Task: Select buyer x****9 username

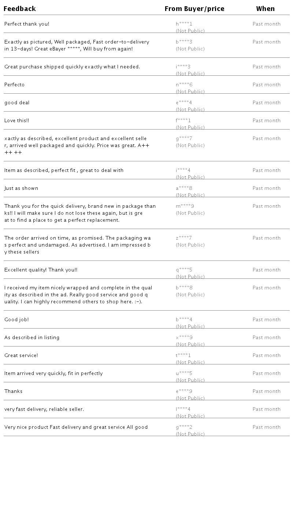Action: [x=184, y=338]
